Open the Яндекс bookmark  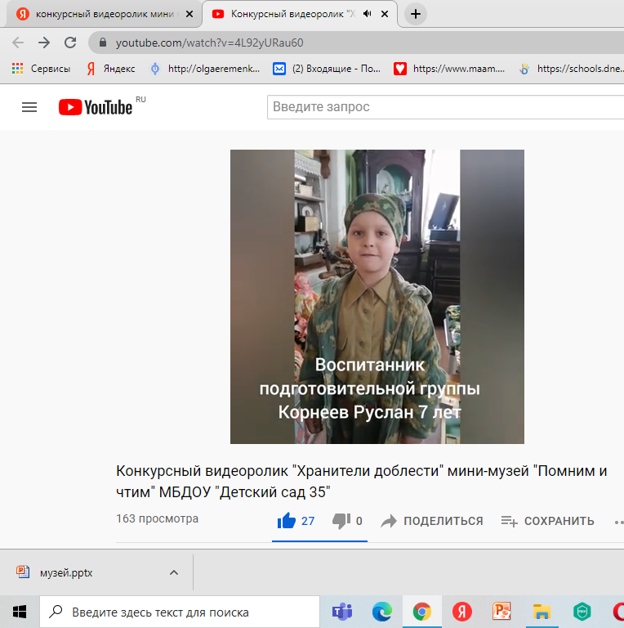pos(111,70)
